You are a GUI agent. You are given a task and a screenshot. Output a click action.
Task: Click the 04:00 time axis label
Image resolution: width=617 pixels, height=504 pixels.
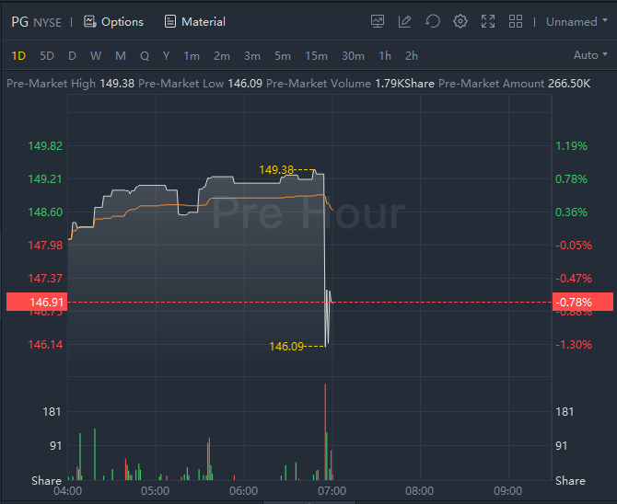pyautogui.click(x=67, y=490)
